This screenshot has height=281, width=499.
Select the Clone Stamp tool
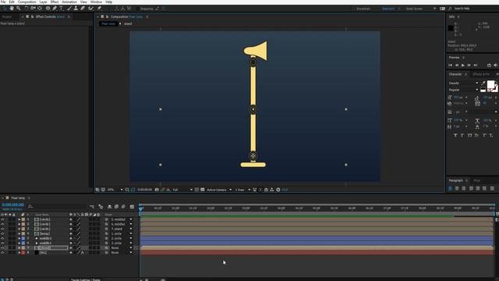76,9
